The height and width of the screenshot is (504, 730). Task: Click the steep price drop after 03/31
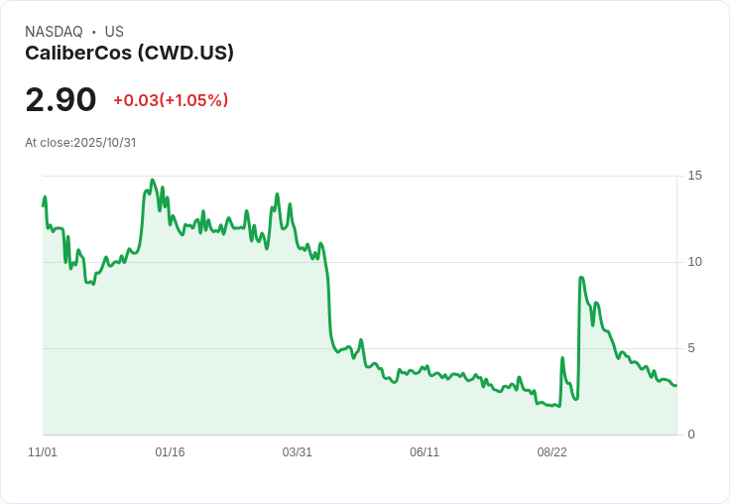[328, 298]
